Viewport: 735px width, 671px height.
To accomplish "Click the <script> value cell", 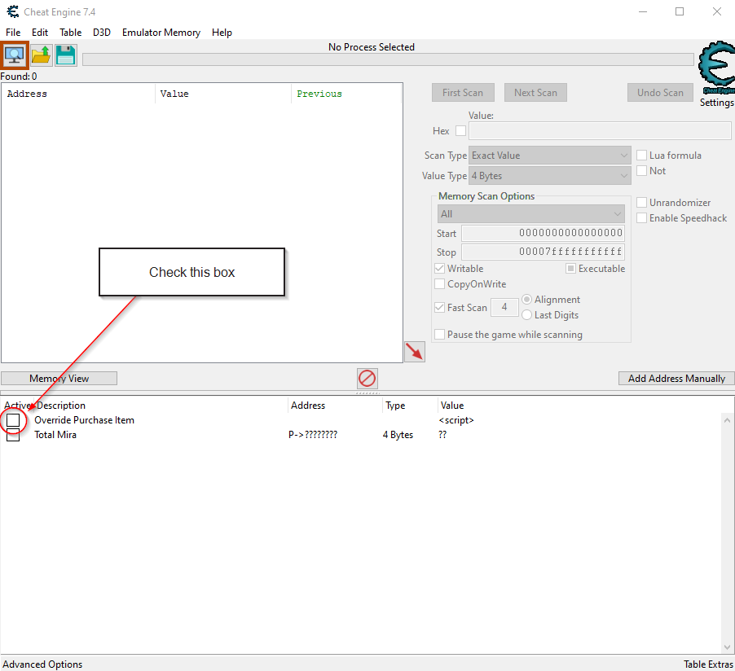I will (456, 420).
